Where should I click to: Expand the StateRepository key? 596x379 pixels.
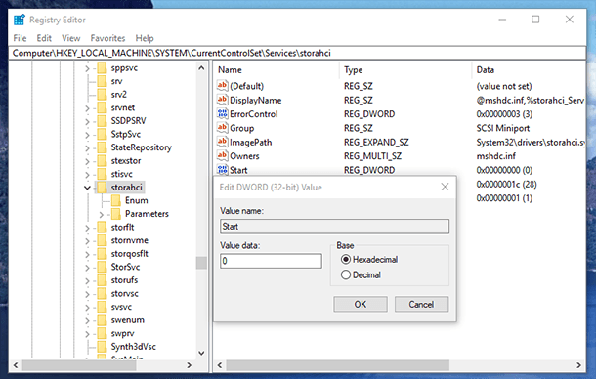tap(87, 148)
